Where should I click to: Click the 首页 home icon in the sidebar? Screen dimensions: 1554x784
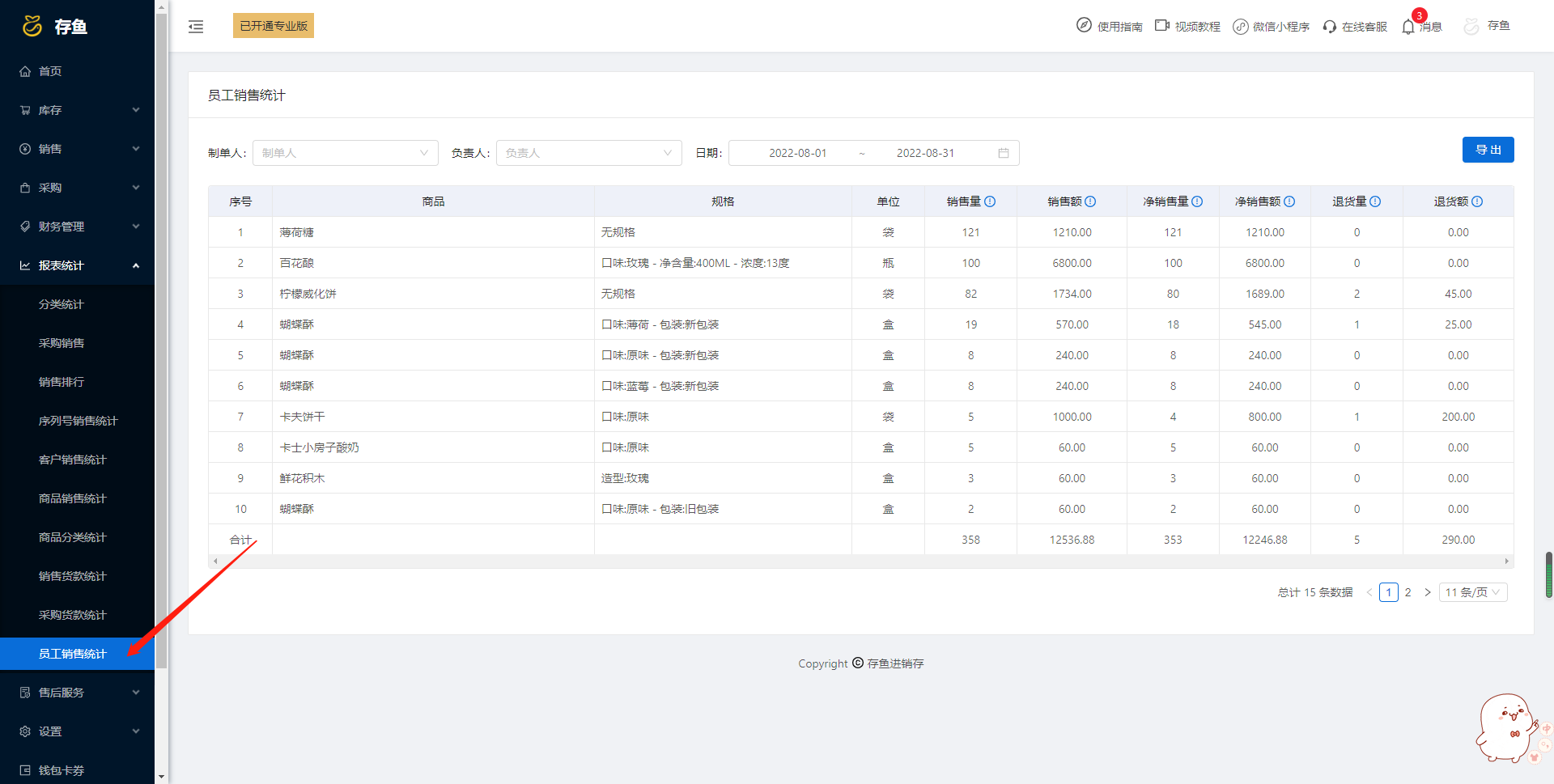tap(25, 71)
